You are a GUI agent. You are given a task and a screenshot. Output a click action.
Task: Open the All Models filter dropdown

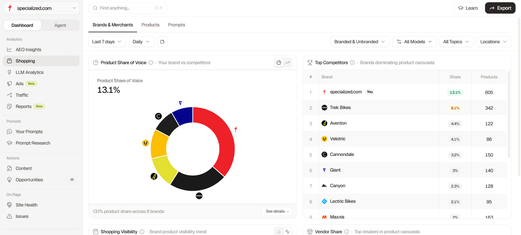[x=414, y=42]
